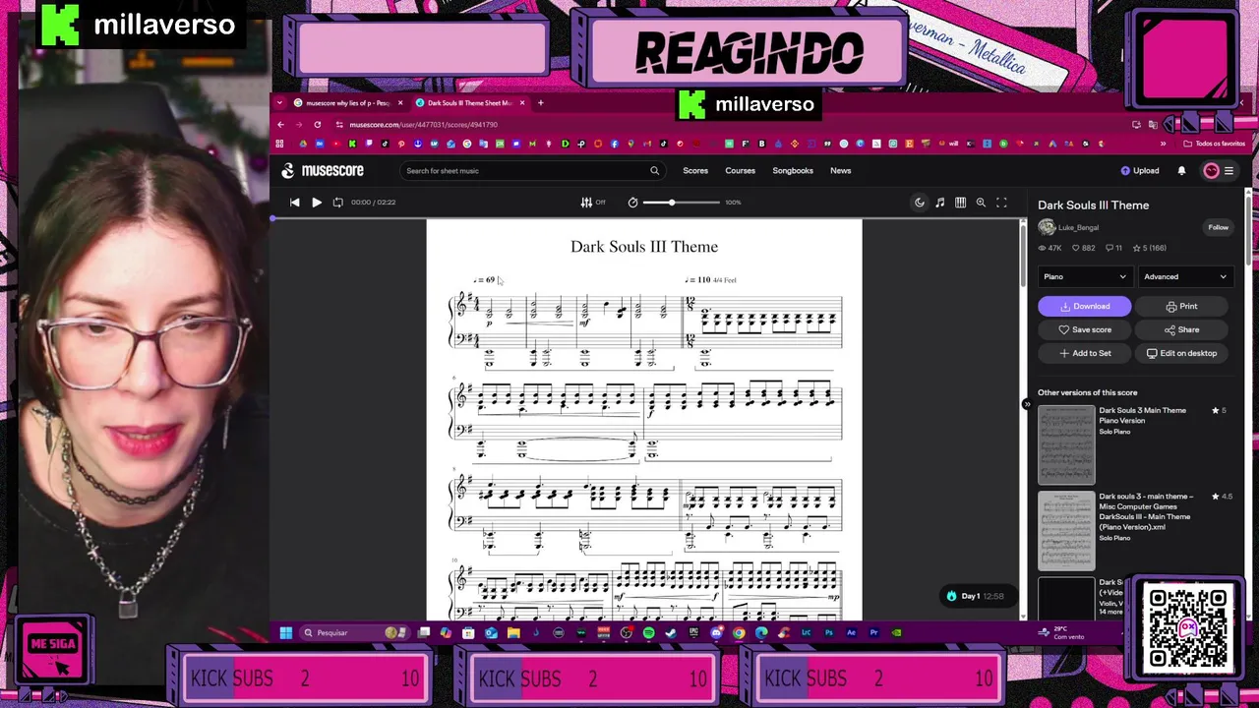Toggle loop playback in the MuseScore player

pyautogui.click(x=337, y=202)
